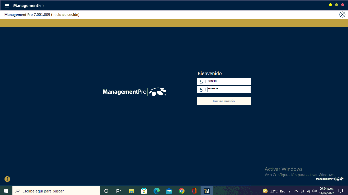Open Windows Start menu
The height and width of the screenshot is (195, 348).
click(6, 191)
